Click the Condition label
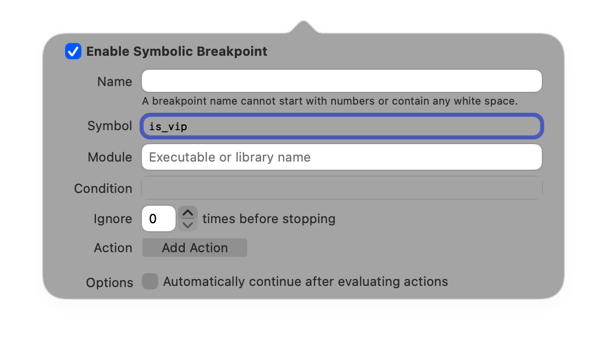The width and height of the screenshot is (607, 351). [103, 188]
